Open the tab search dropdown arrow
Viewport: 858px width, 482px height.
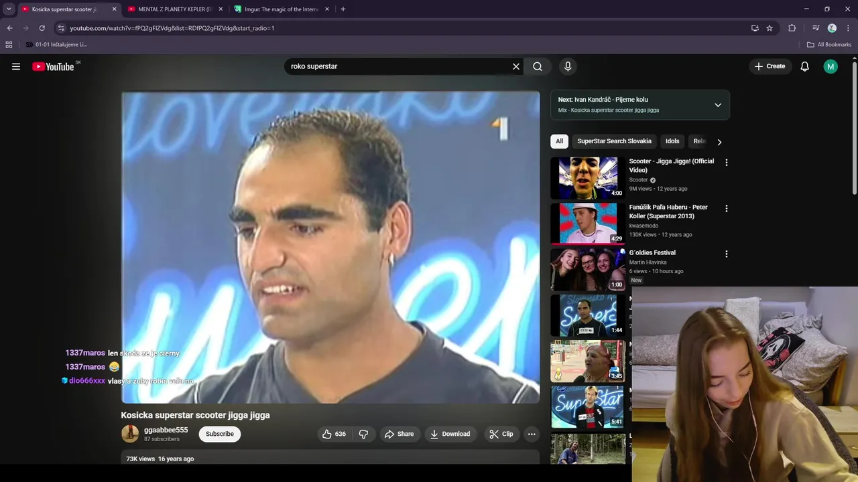(x=9, y=9)
